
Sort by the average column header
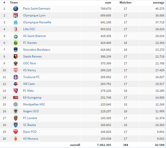pyautogui.click(x=158, y=3)
